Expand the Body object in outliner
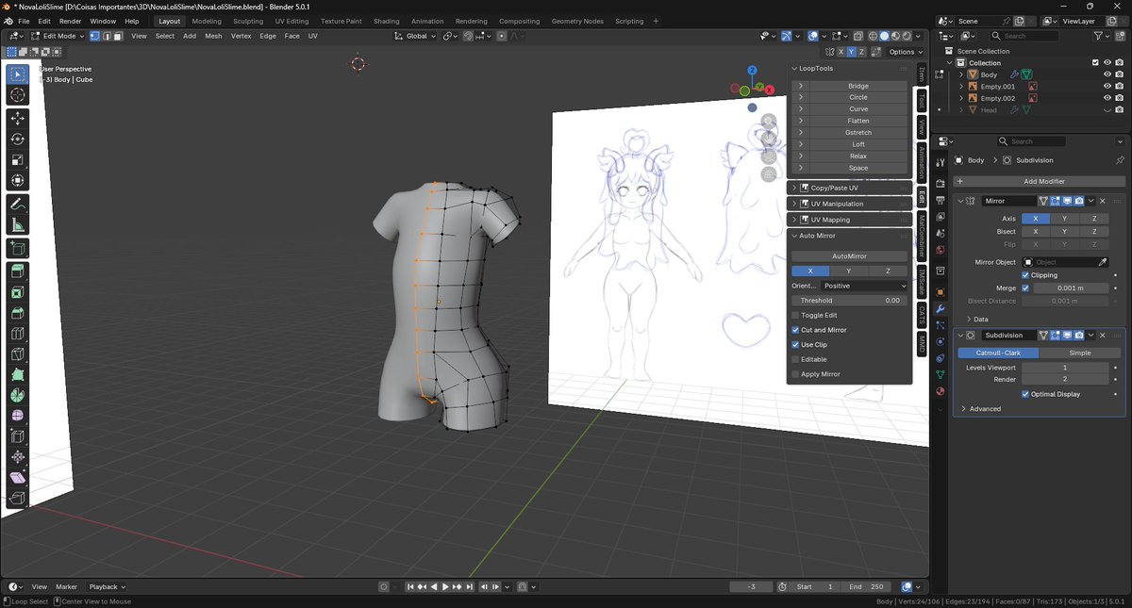1132x608 pixels. point(961,74)
